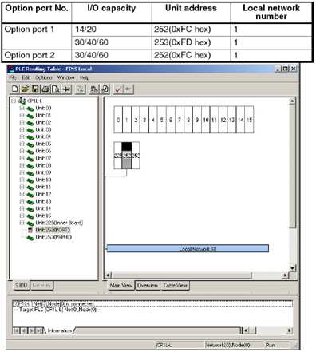This screenshot has height=352, width=316.
Task: Select the SIOU tab below the tree
Action: [22, 286]
